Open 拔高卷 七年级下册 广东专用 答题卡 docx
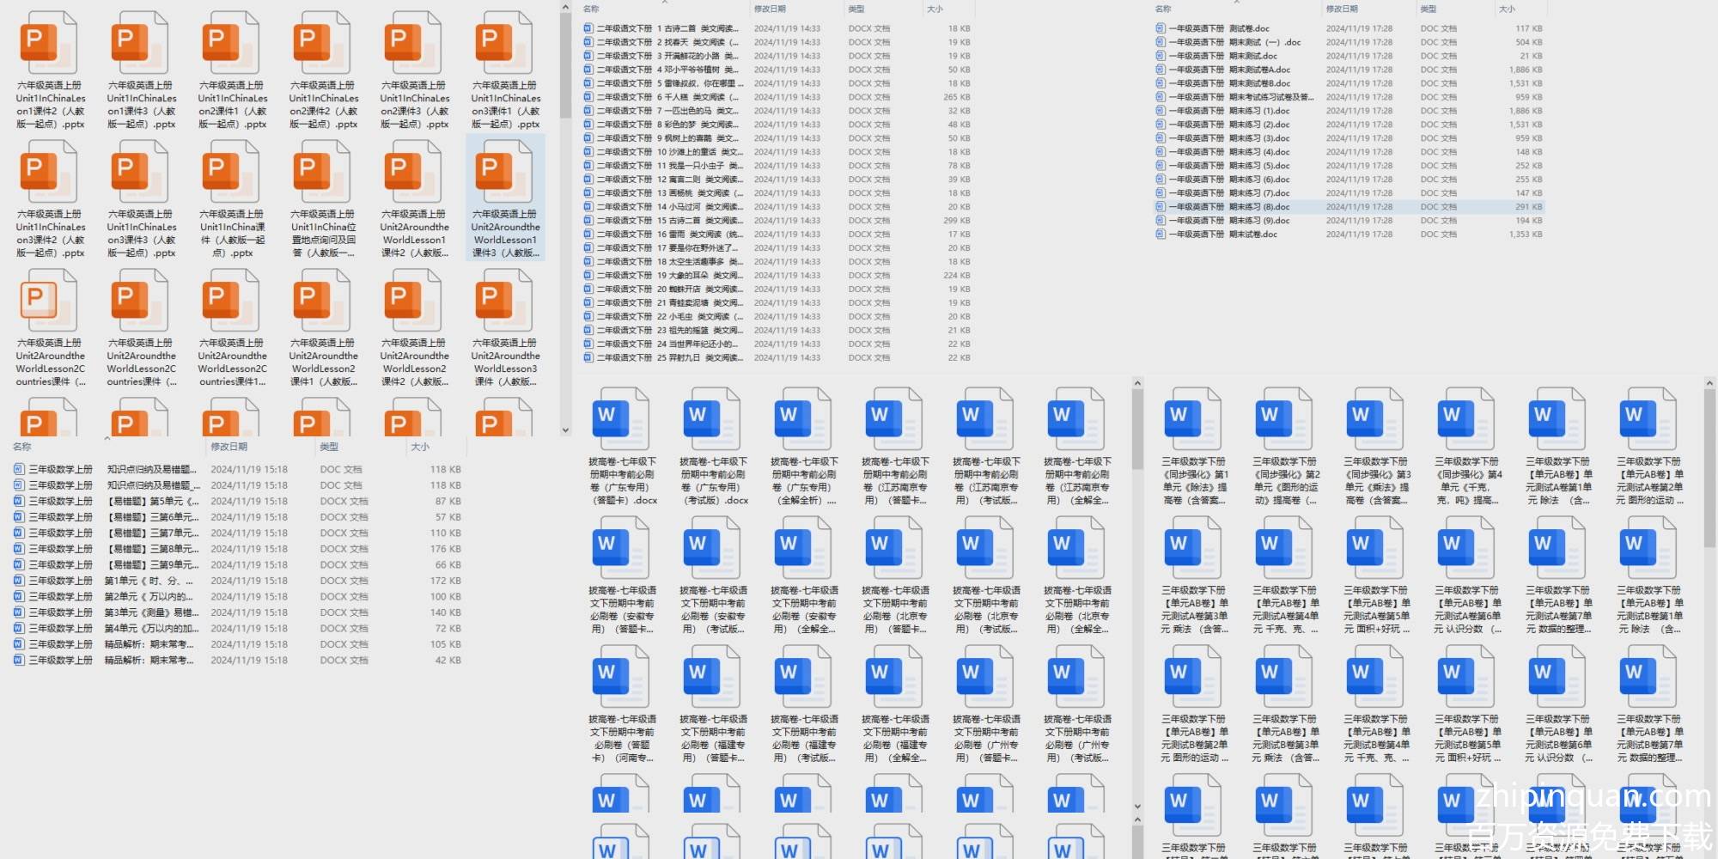 click(622, 418)
